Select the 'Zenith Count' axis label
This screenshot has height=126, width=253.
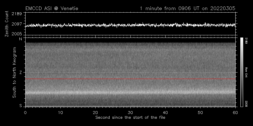7,24
